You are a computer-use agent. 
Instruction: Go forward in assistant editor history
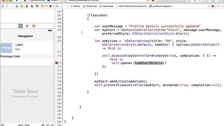click(67, 6)
